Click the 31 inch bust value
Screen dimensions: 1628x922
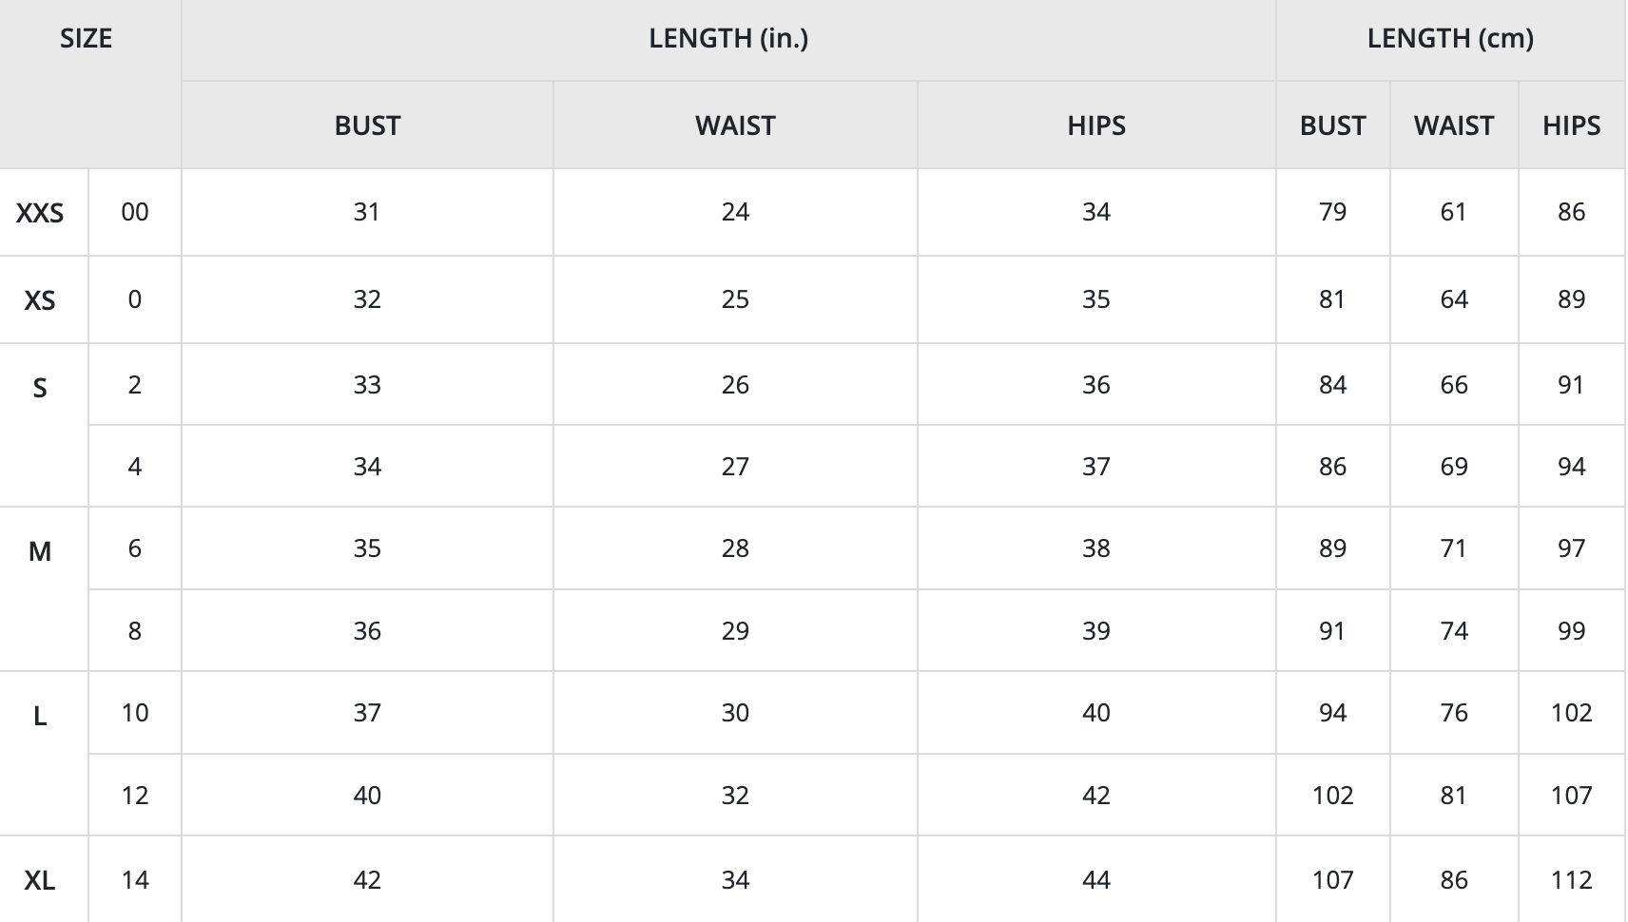click(367, 212)
